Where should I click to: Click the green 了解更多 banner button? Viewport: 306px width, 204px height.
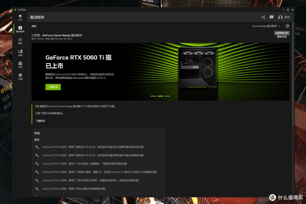[x=53, y=87]
